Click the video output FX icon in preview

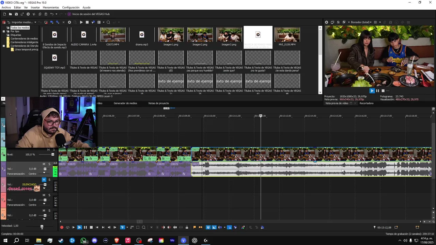[338, 22]
